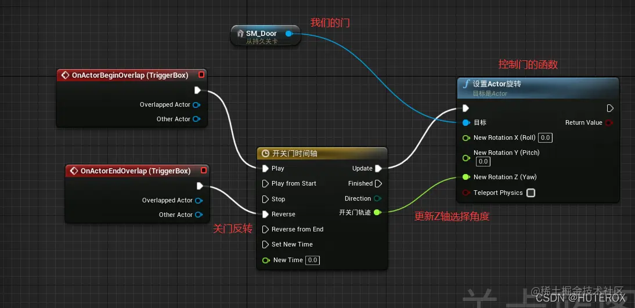
Task: Select the OnActorEndOverlap (TriggerBox) node title
Action: click(x=135, y=171)
